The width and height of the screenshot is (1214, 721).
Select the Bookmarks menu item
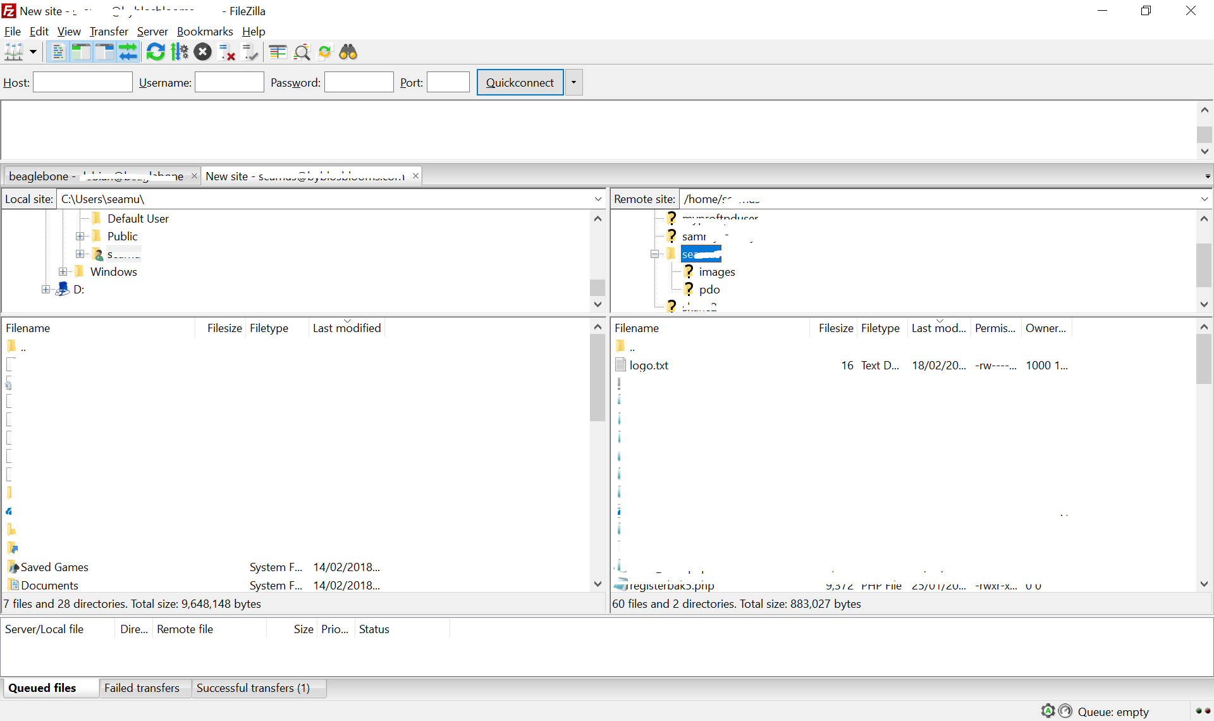click(205, 32)
